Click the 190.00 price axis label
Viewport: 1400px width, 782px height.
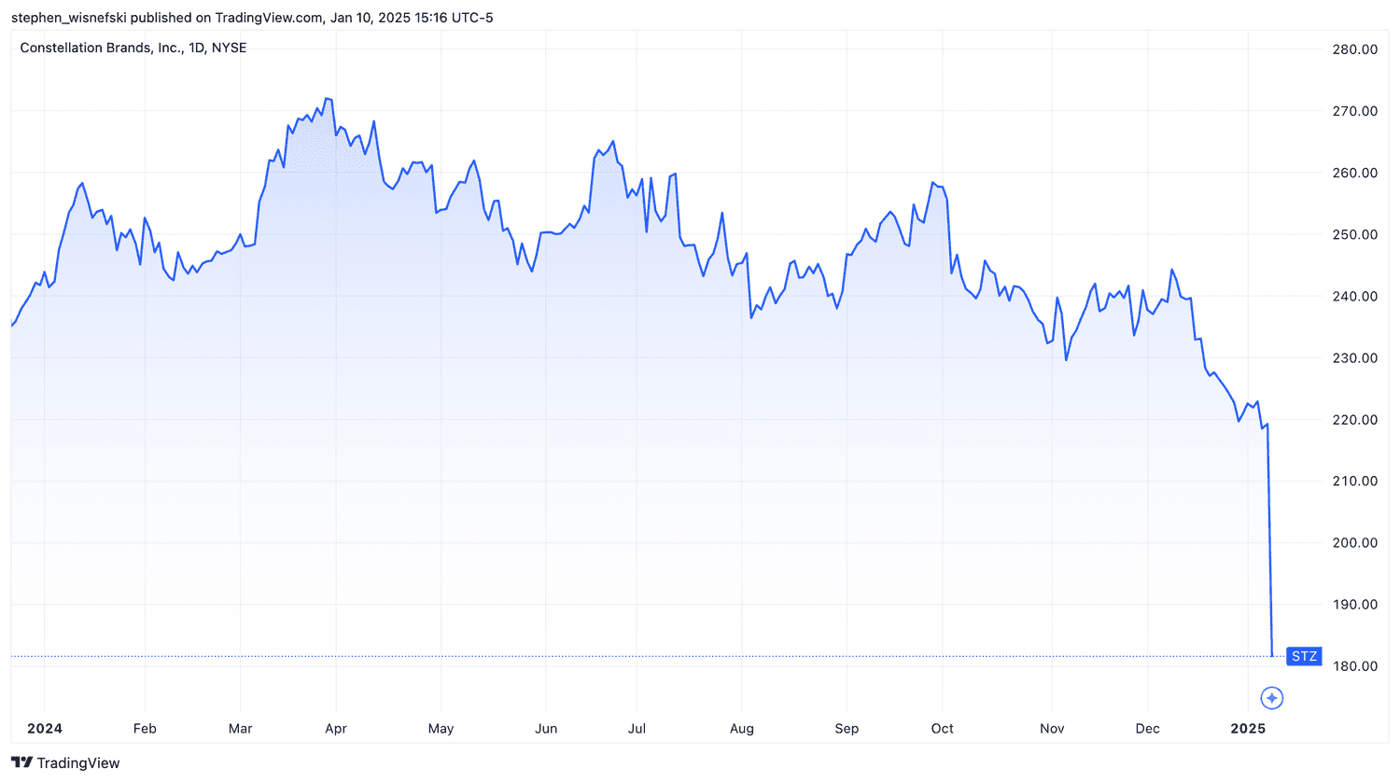point(1355,604)
